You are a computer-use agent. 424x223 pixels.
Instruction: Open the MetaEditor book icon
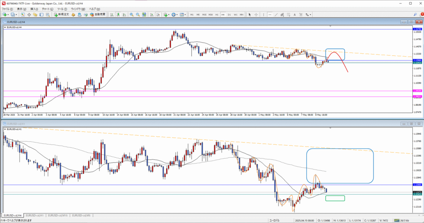coord(73,14)
